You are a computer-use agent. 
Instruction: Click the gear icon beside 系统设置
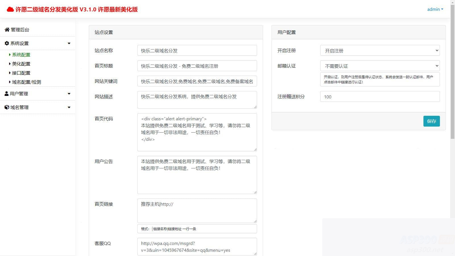pyautogui.click(x=7, y=43)
